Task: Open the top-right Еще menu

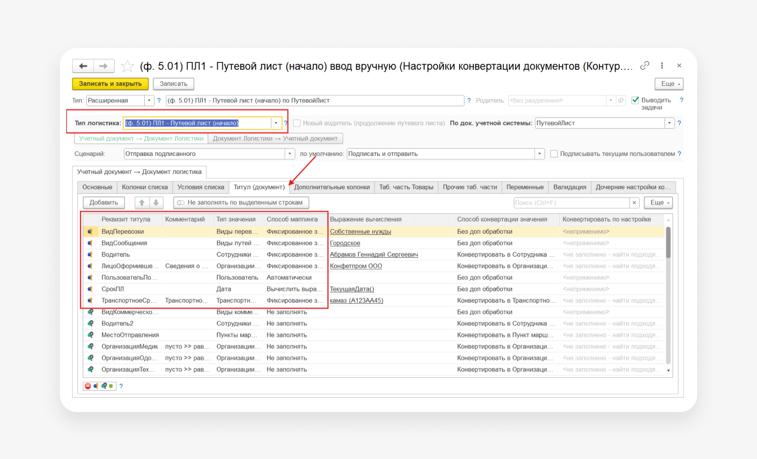Action: click(669, 84)
